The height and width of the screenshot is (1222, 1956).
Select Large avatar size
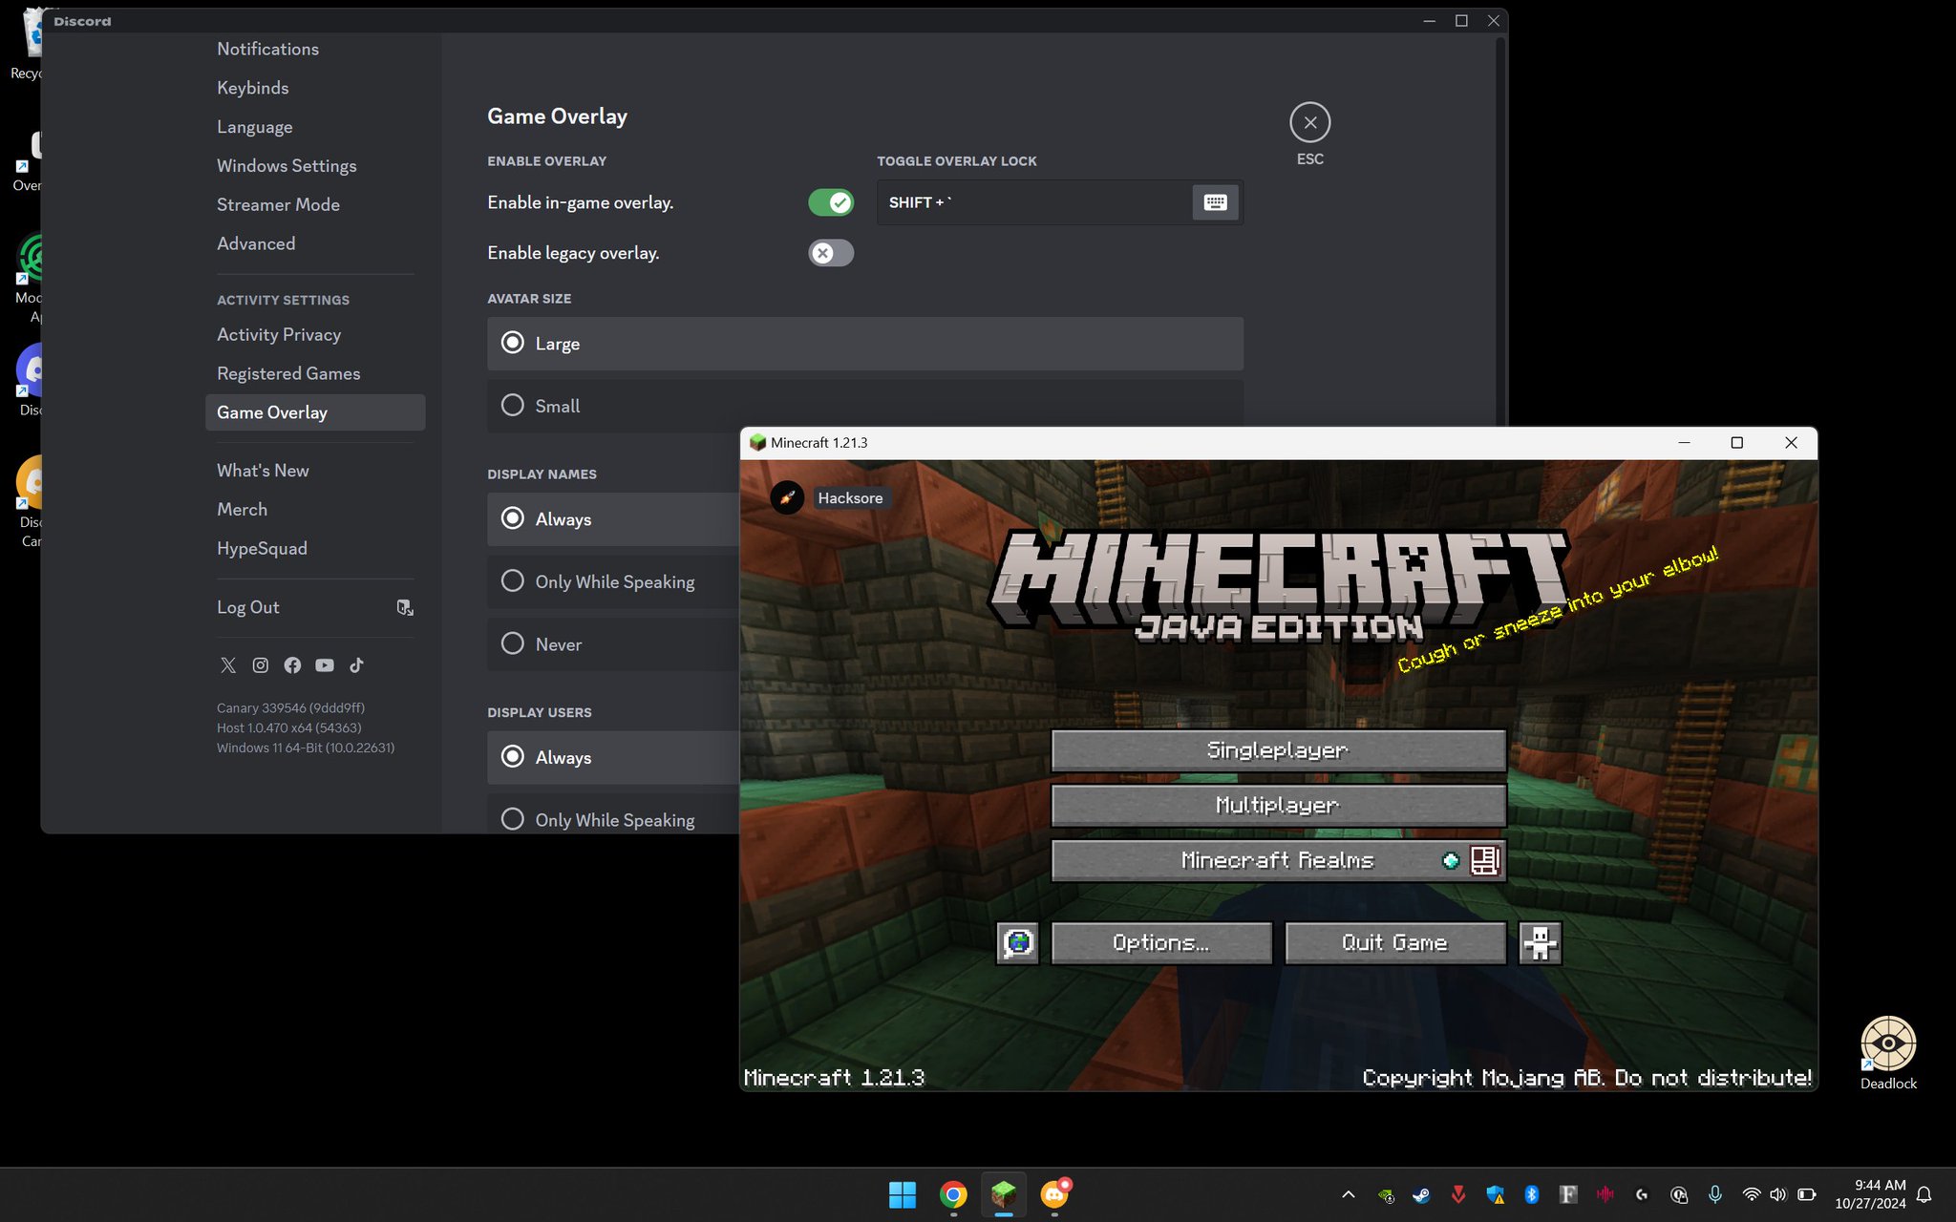tap(865, 344)
